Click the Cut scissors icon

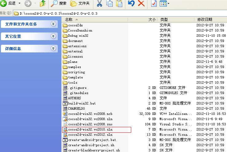click(100, 3)
